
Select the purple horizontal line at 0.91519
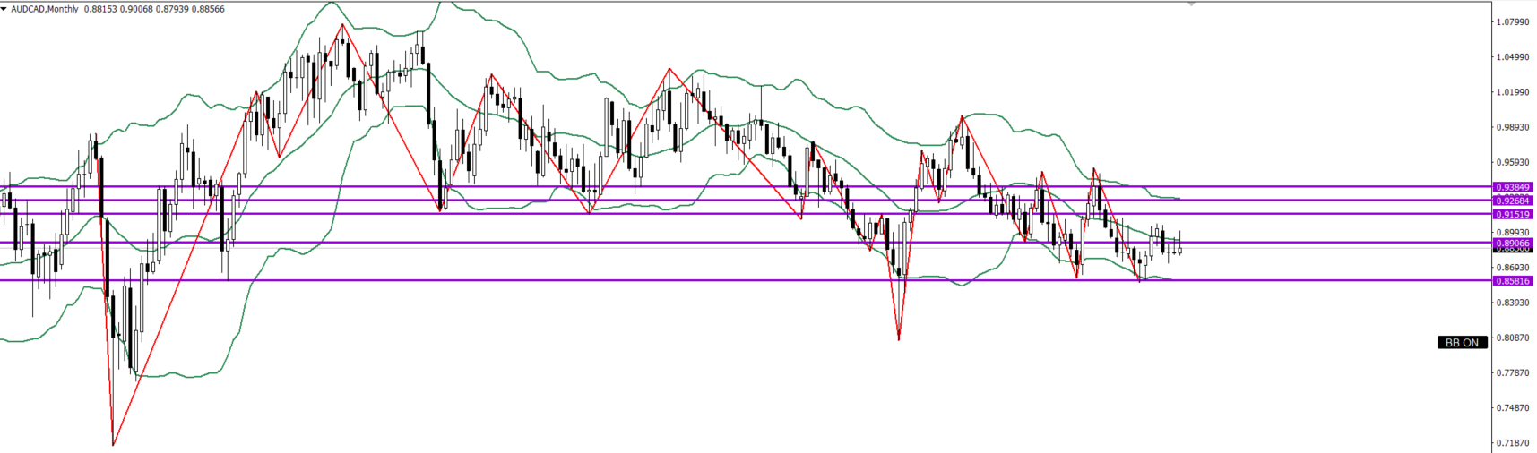pos(717,214)
